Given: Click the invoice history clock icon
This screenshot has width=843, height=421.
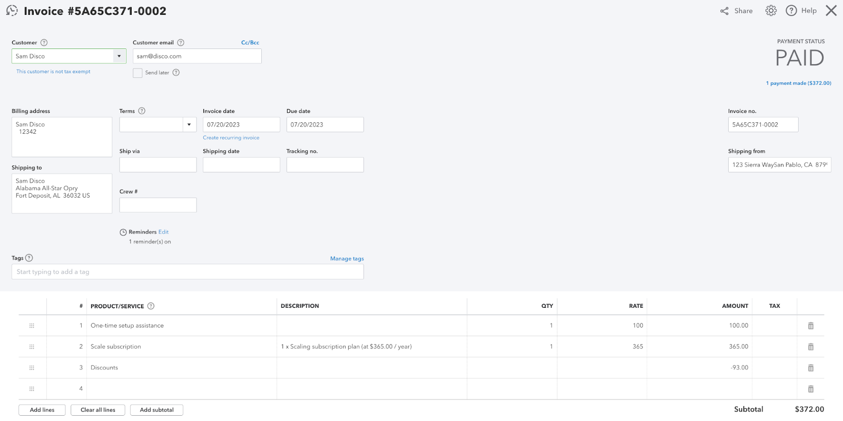Looking at the screenshot, I should [12, 11].
